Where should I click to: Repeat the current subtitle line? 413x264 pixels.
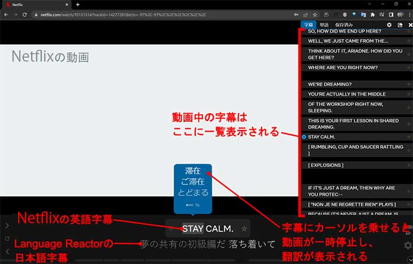pos(7,239)
